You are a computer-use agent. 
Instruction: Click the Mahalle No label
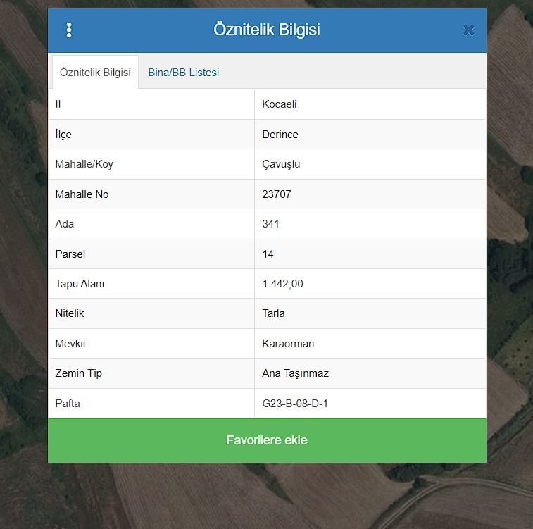pos(82,194)
